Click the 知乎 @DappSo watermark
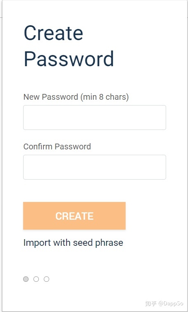 click(164, 303)
